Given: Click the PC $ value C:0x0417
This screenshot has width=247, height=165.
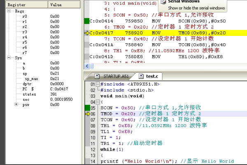Looking at the screenshot, I should pyautogui.click(x=59, y=89).
